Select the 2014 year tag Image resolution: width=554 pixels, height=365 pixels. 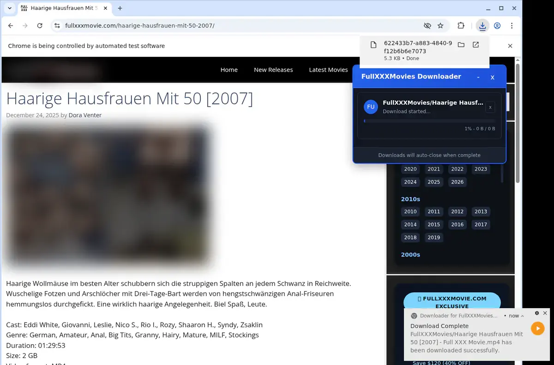(x=410, y=224)
